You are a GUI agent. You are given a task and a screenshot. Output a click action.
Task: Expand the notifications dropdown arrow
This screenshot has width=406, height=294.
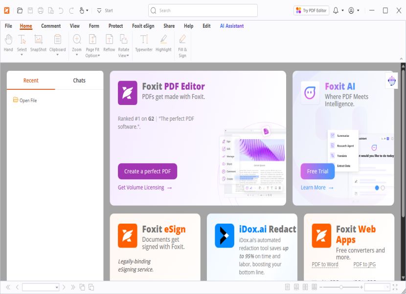pyautogui.click(x=342, y=11)
